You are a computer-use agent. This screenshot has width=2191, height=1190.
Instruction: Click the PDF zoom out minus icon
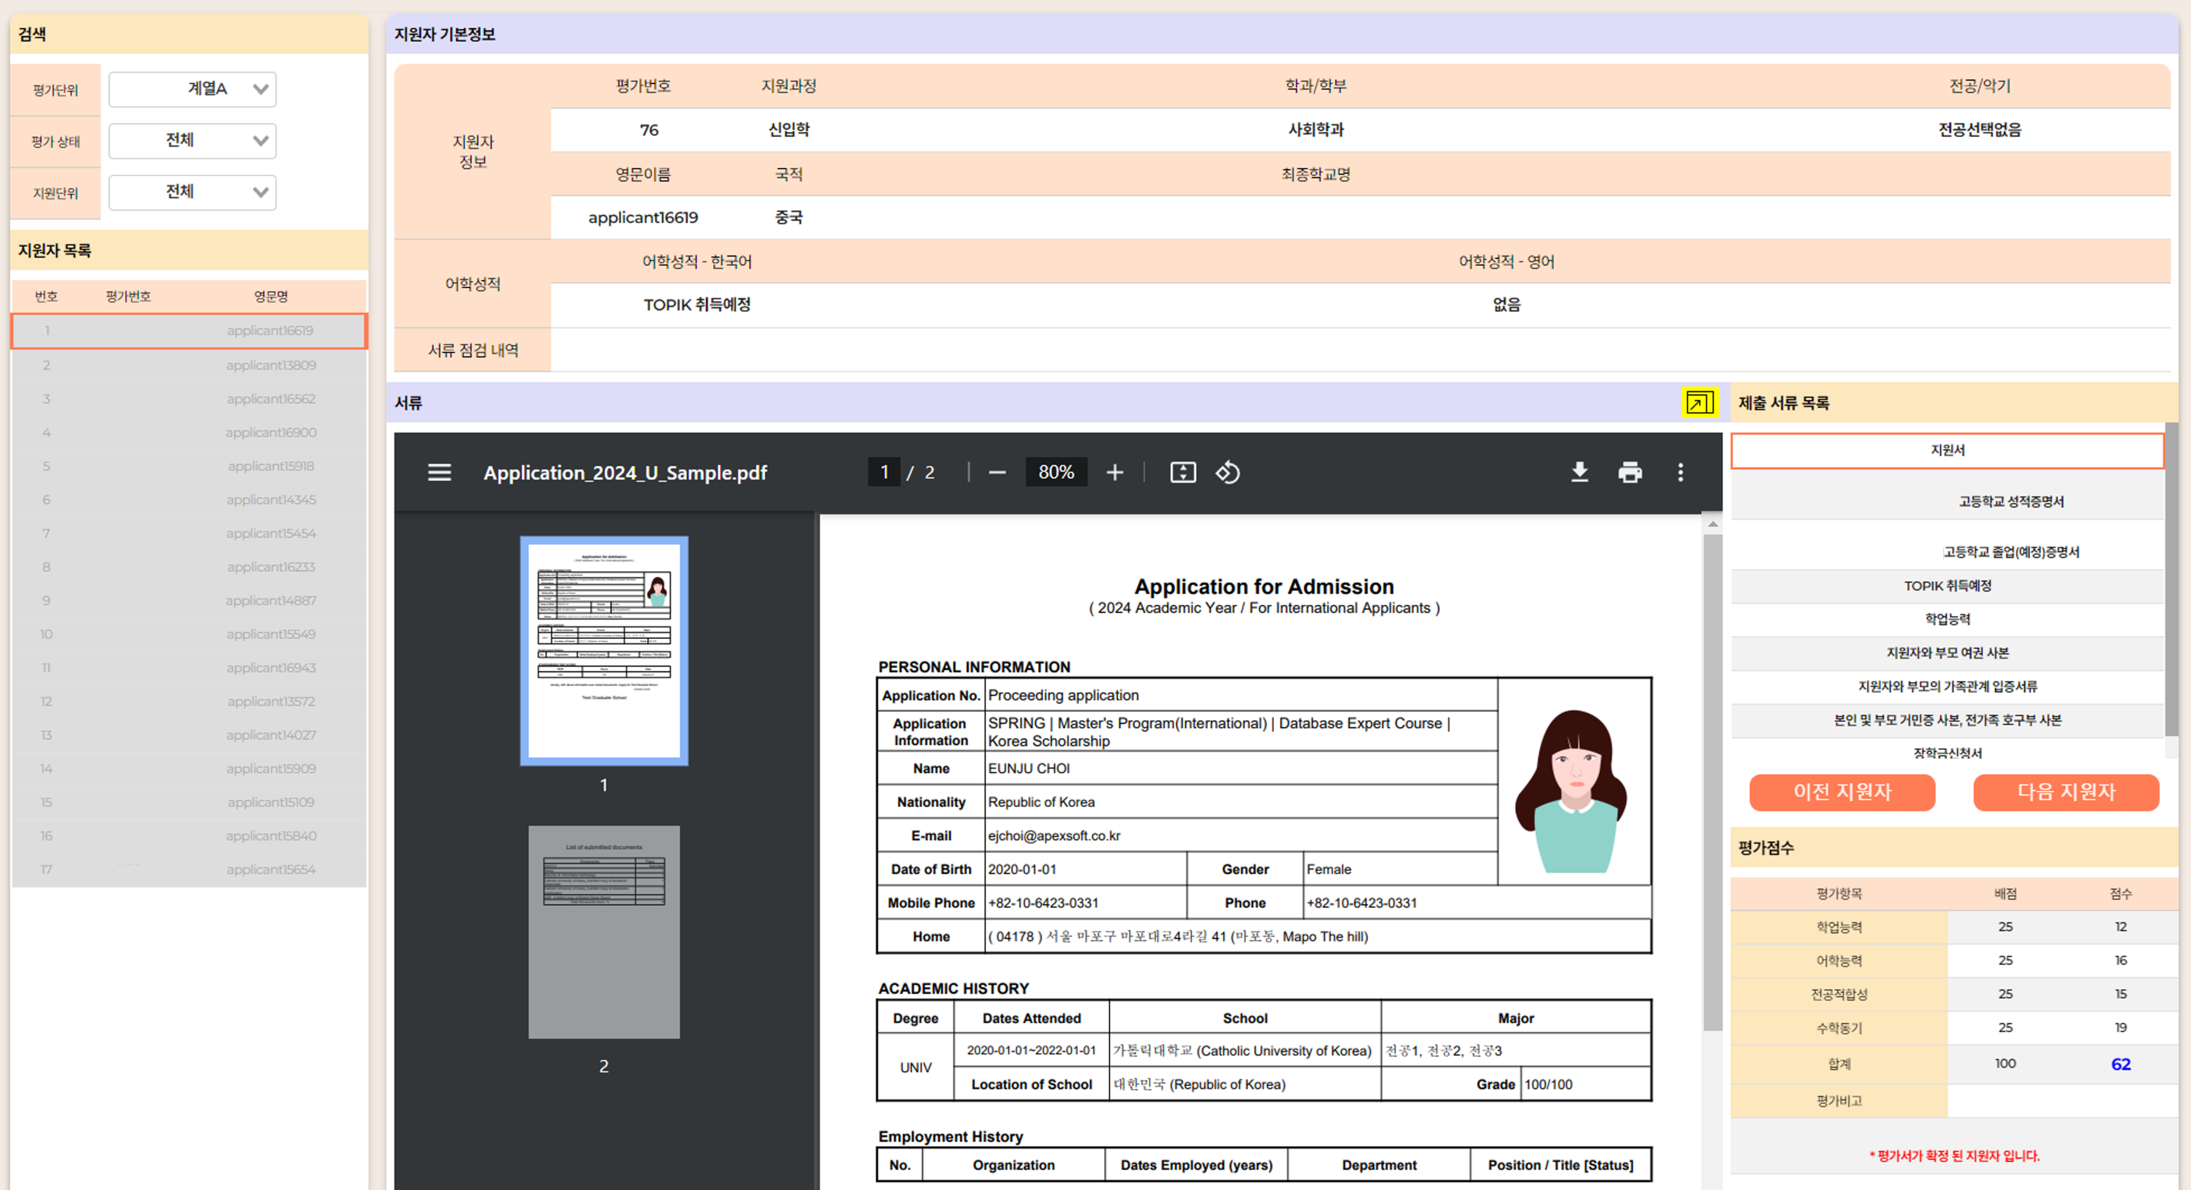point(997,472)
